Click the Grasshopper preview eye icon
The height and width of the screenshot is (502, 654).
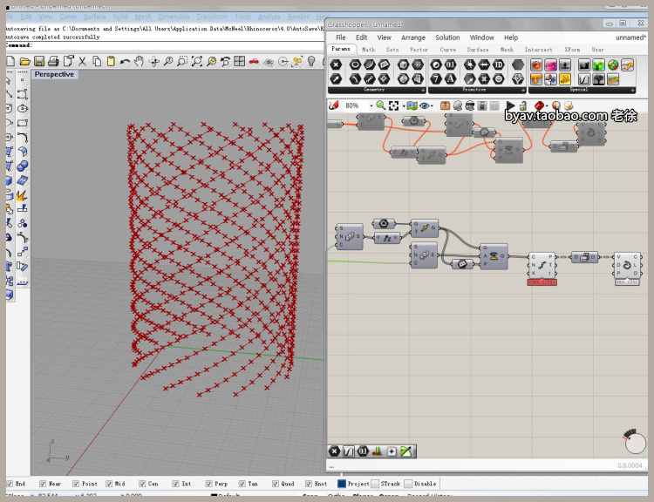[x=425, y=105]
